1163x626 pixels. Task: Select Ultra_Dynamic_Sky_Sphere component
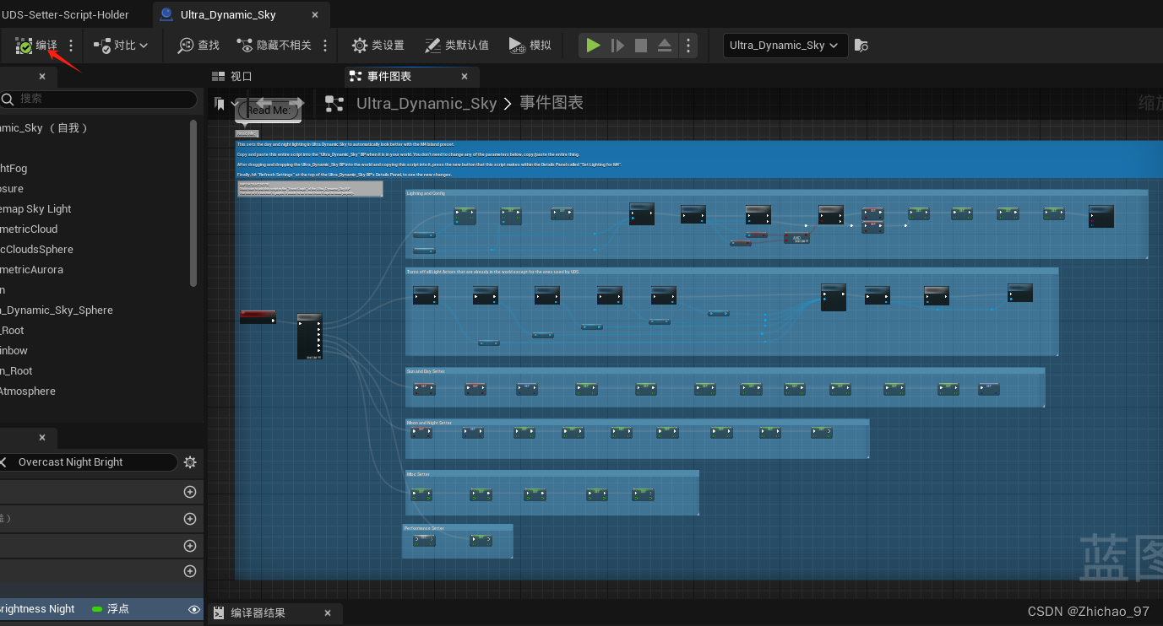(95, 310)
